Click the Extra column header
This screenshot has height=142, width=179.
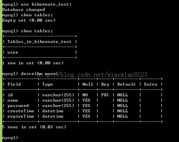click(x=151, y=84)
